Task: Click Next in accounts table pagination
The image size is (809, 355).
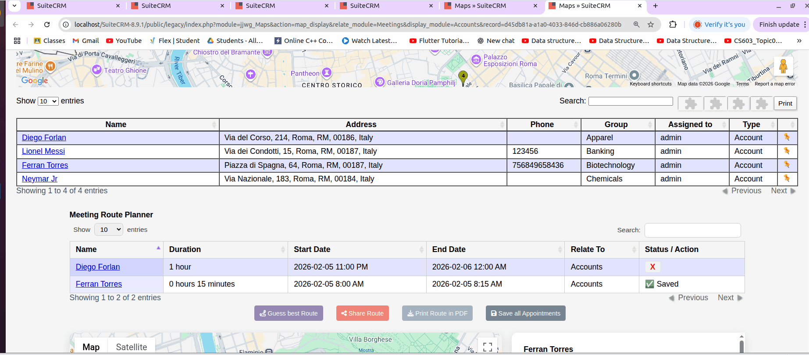Action: point(783,191)
